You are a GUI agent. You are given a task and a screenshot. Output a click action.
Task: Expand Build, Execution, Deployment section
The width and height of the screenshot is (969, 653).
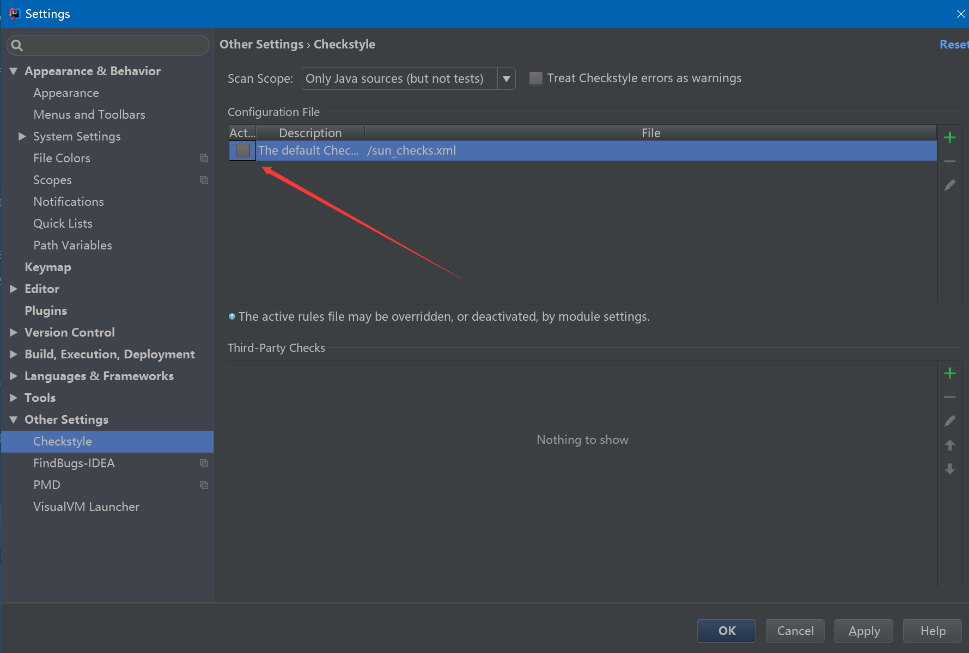pos(14,354)
